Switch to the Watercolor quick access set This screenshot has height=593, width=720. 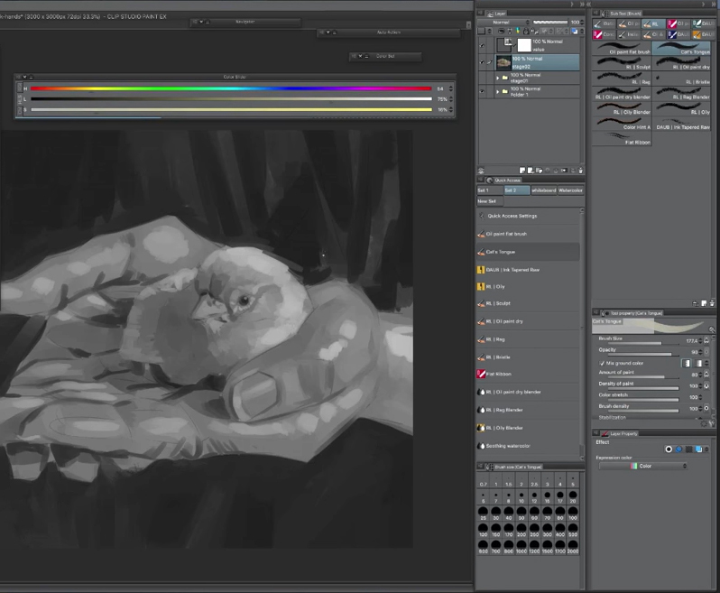pos(570,190)
